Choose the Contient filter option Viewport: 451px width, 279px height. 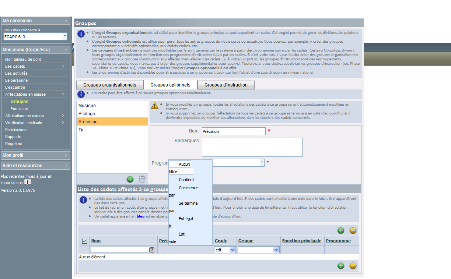pos(186,180)
